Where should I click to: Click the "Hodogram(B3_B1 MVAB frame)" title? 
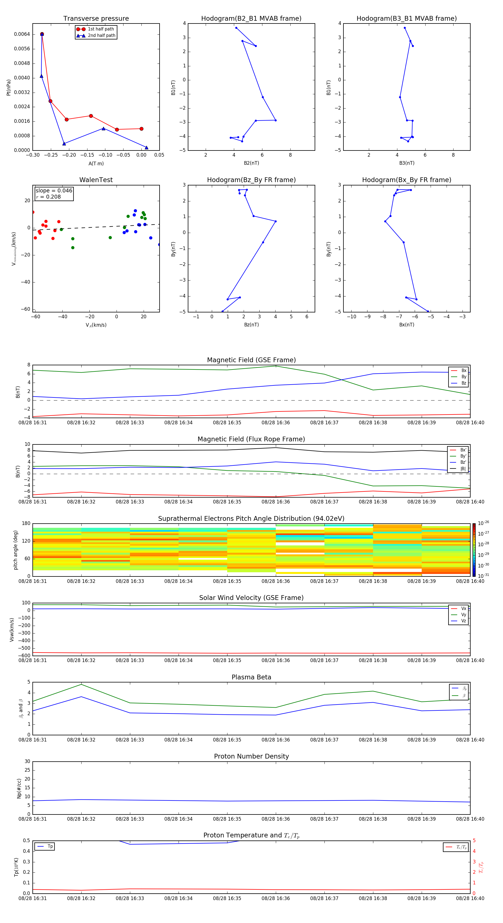407,19
